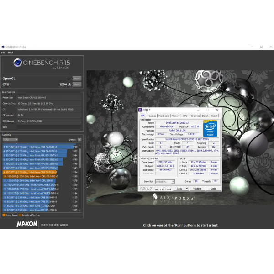Run the OpenGL benchmark

coord(77,79)
